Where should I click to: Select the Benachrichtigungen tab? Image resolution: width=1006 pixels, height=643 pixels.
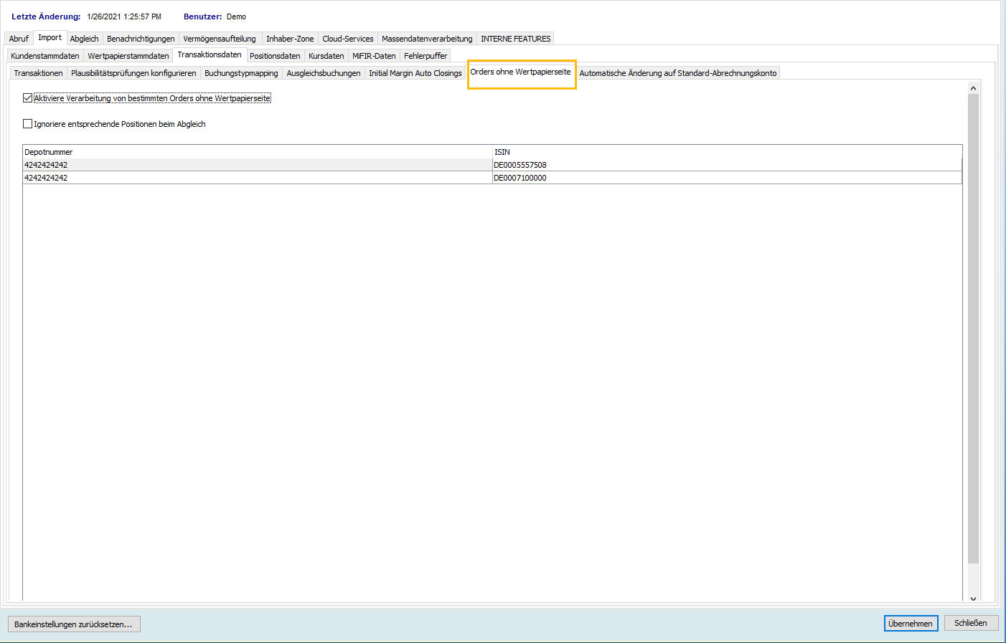point(141,39)
